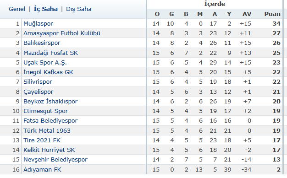The width and height of the screenshot is (287, 178).
Task: Open Silivrispor team page
Action: [x=38, y=82]
